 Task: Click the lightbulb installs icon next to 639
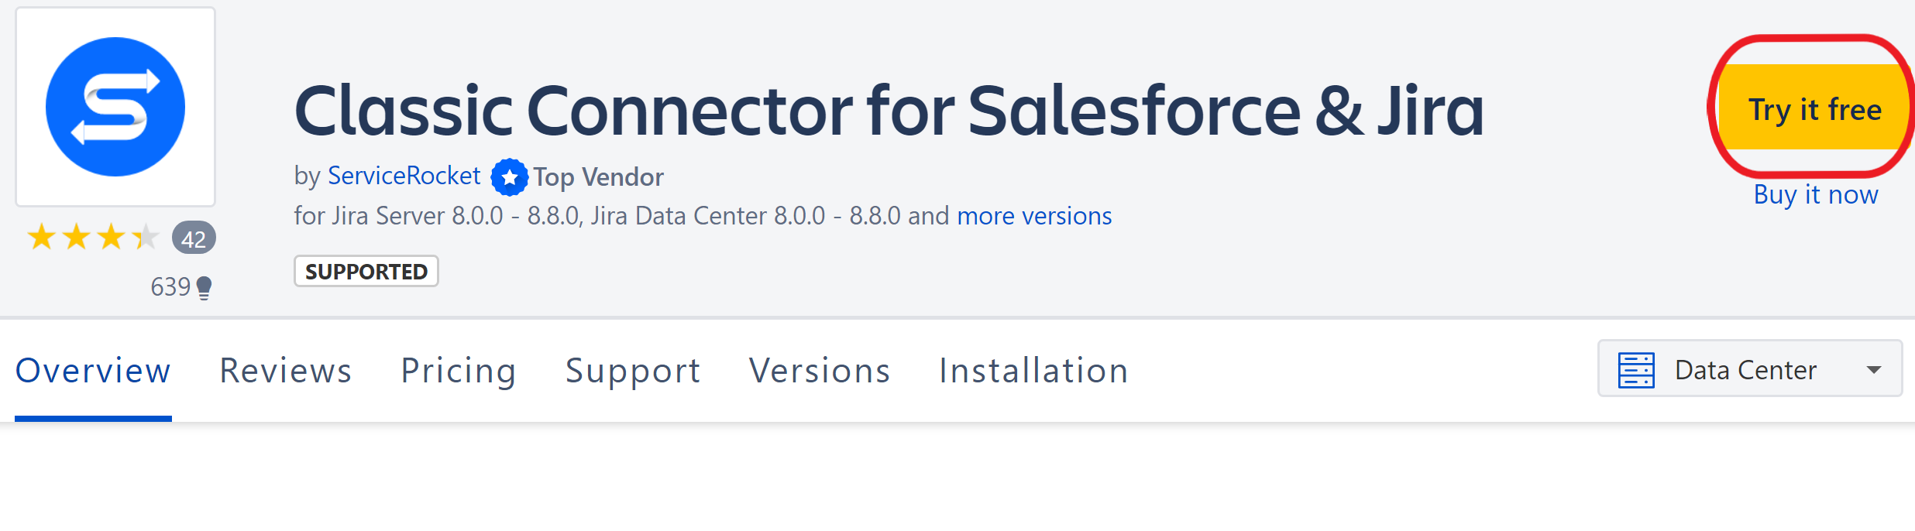[x=204, y=288]
